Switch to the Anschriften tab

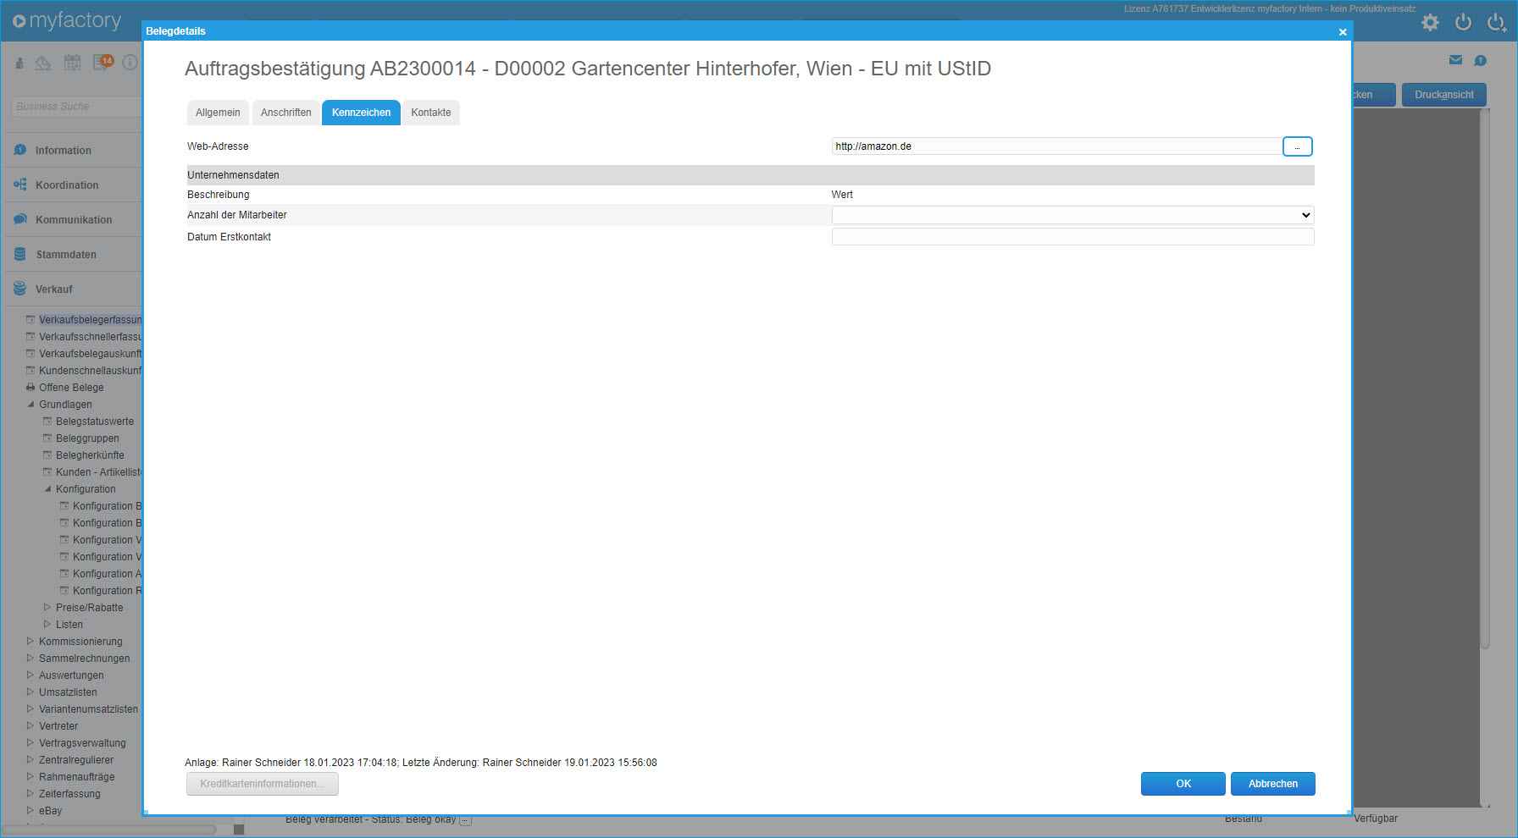click(x=285, y=113)
